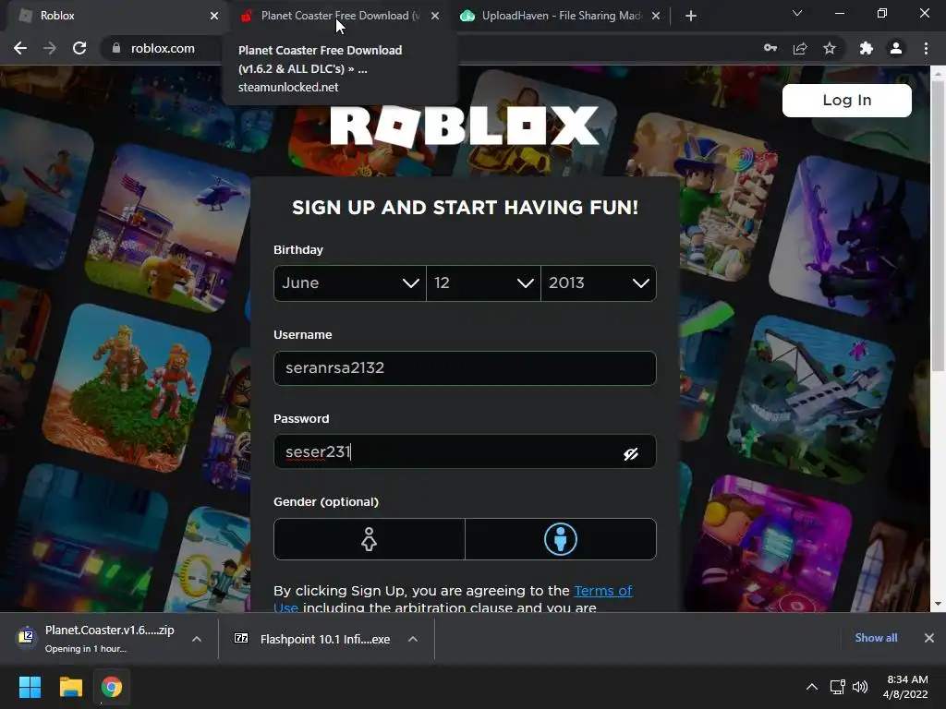Select the female gender option
The width and height of the screenshot is (946, 709).
coord(370,539)
